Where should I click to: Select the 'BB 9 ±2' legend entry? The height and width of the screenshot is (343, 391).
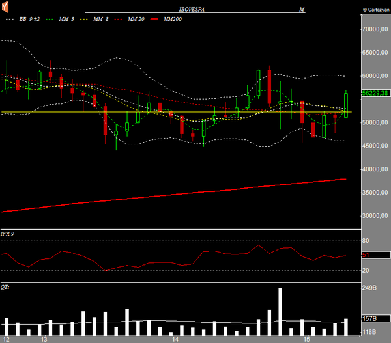click(29, 19)
